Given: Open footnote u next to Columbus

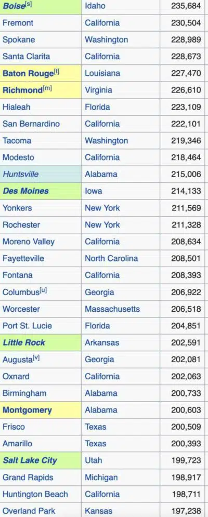Looking at the screenshot, I should (43, 290).
